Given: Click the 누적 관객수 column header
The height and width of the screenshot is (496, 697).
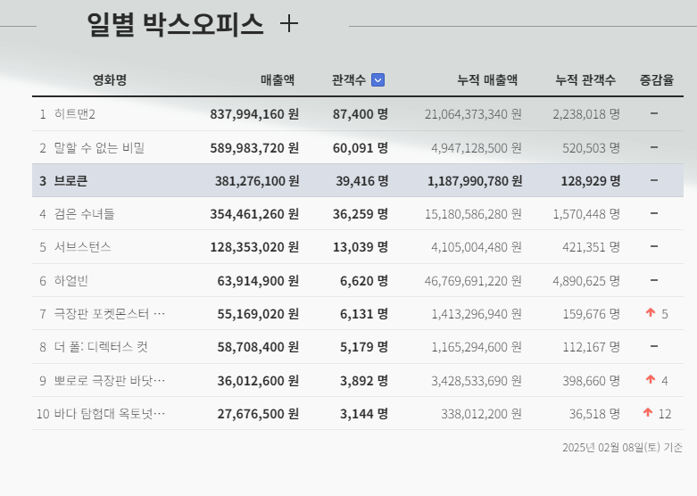Looking at the screenshot, I should (x=585, y=80).
